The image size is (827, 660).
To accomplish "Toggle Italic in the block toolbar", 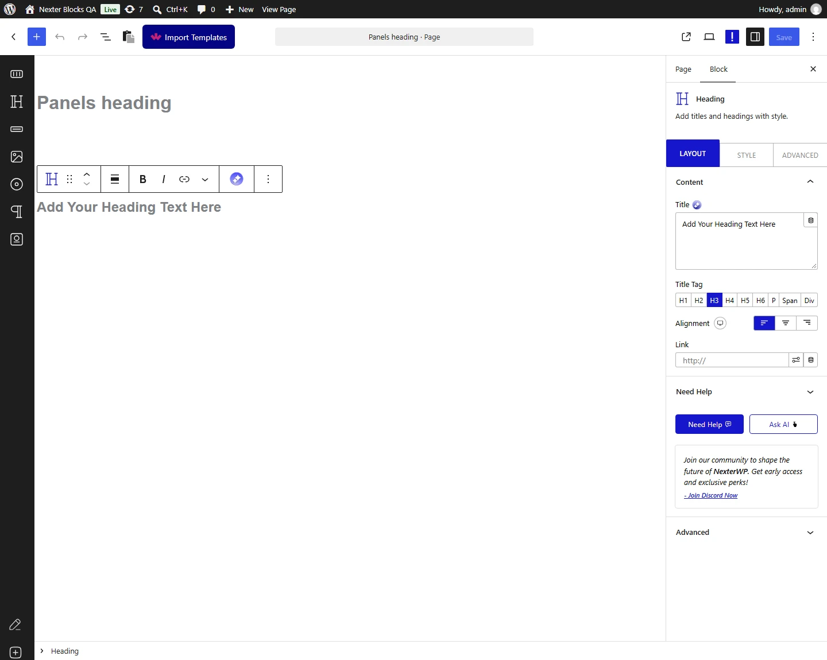I will pyautogui.click(x=164, y=179).
